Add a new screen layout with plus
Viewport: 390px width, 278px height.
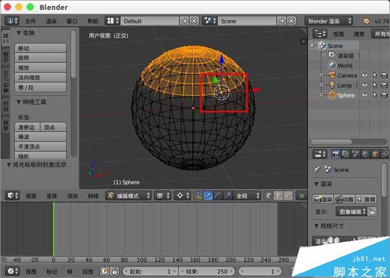(185, 21)
